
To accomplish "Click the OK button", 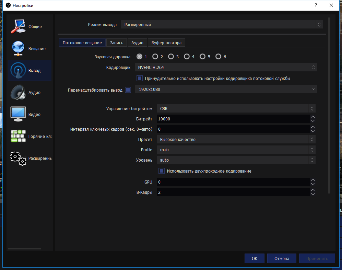I will pyautogui.click(x=254, y=259).
